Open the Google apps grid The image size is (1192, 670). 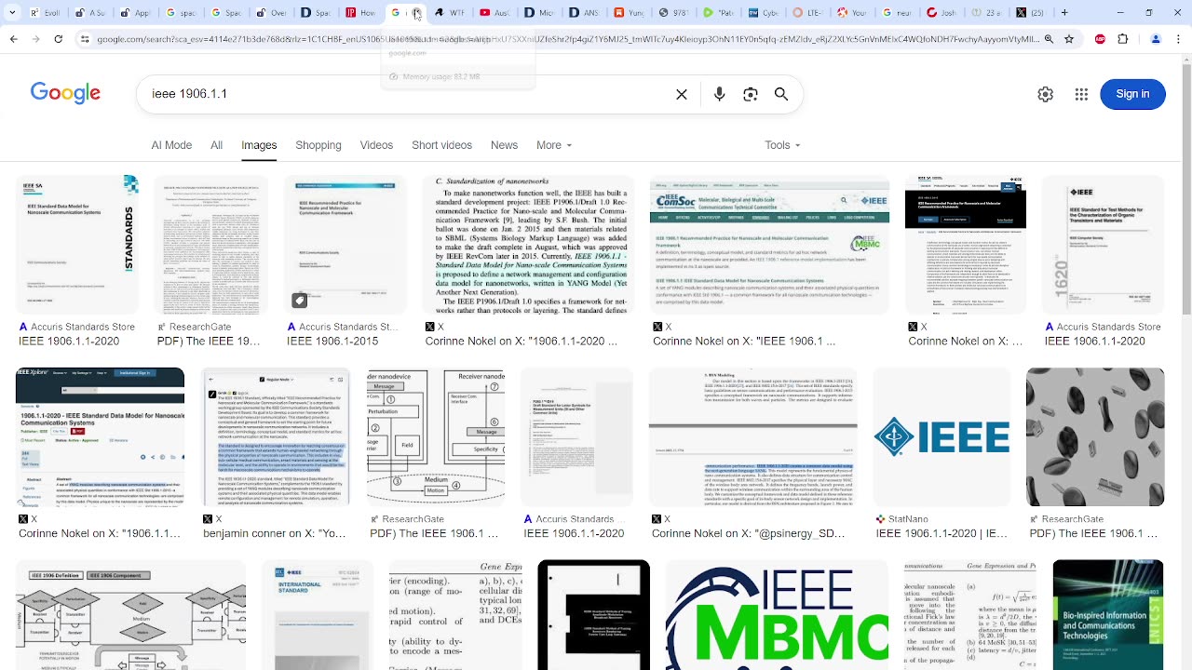tap(1081, 94)
